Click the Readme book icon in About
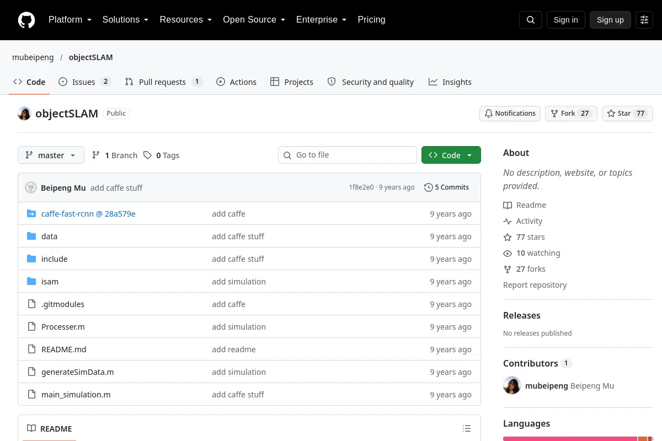662x441 pixels. click(x=508, y=205)
